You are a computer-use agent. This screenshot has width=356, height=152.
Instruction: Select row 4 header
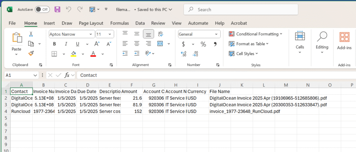pyautogui.click(x=6, y=111)
